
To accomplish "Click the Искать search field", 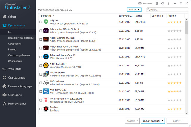I will click(x=169, y=10).
